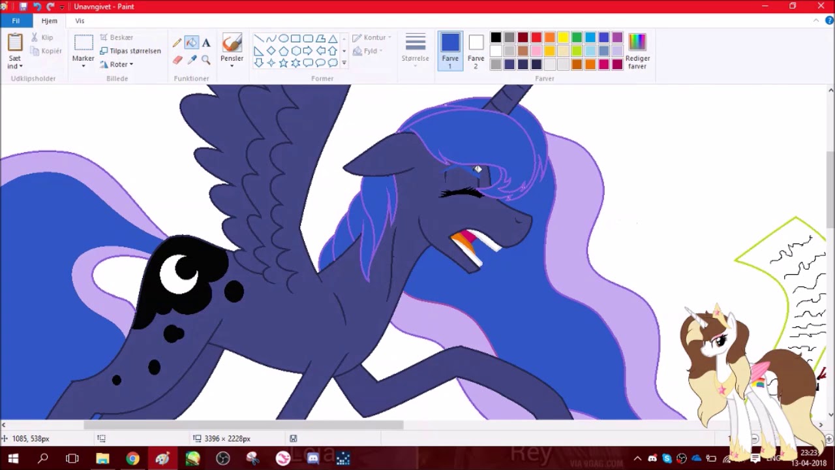This screenshot has width=835, height=470.
Task: Open File Explorer from taskbar
Action: click(102, 458)
